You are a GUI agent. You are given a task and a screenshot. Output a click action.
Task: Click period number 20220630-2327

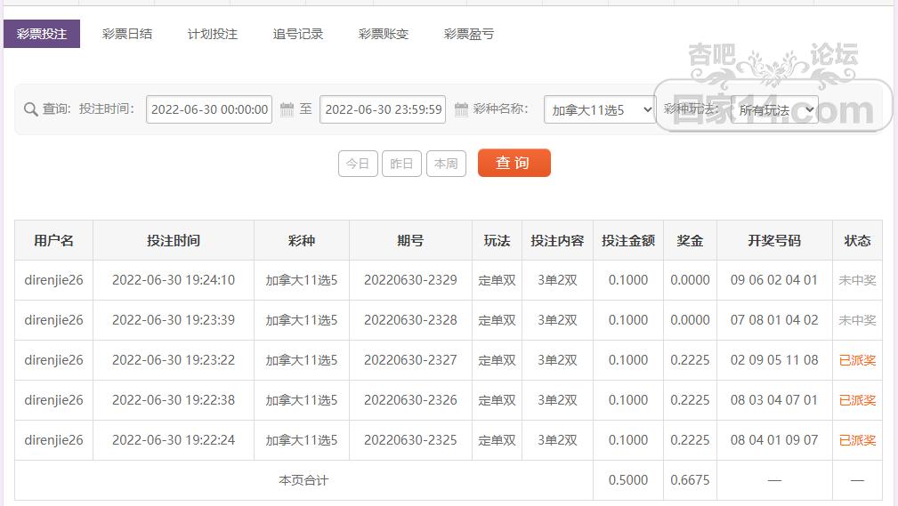click(410, 360)
